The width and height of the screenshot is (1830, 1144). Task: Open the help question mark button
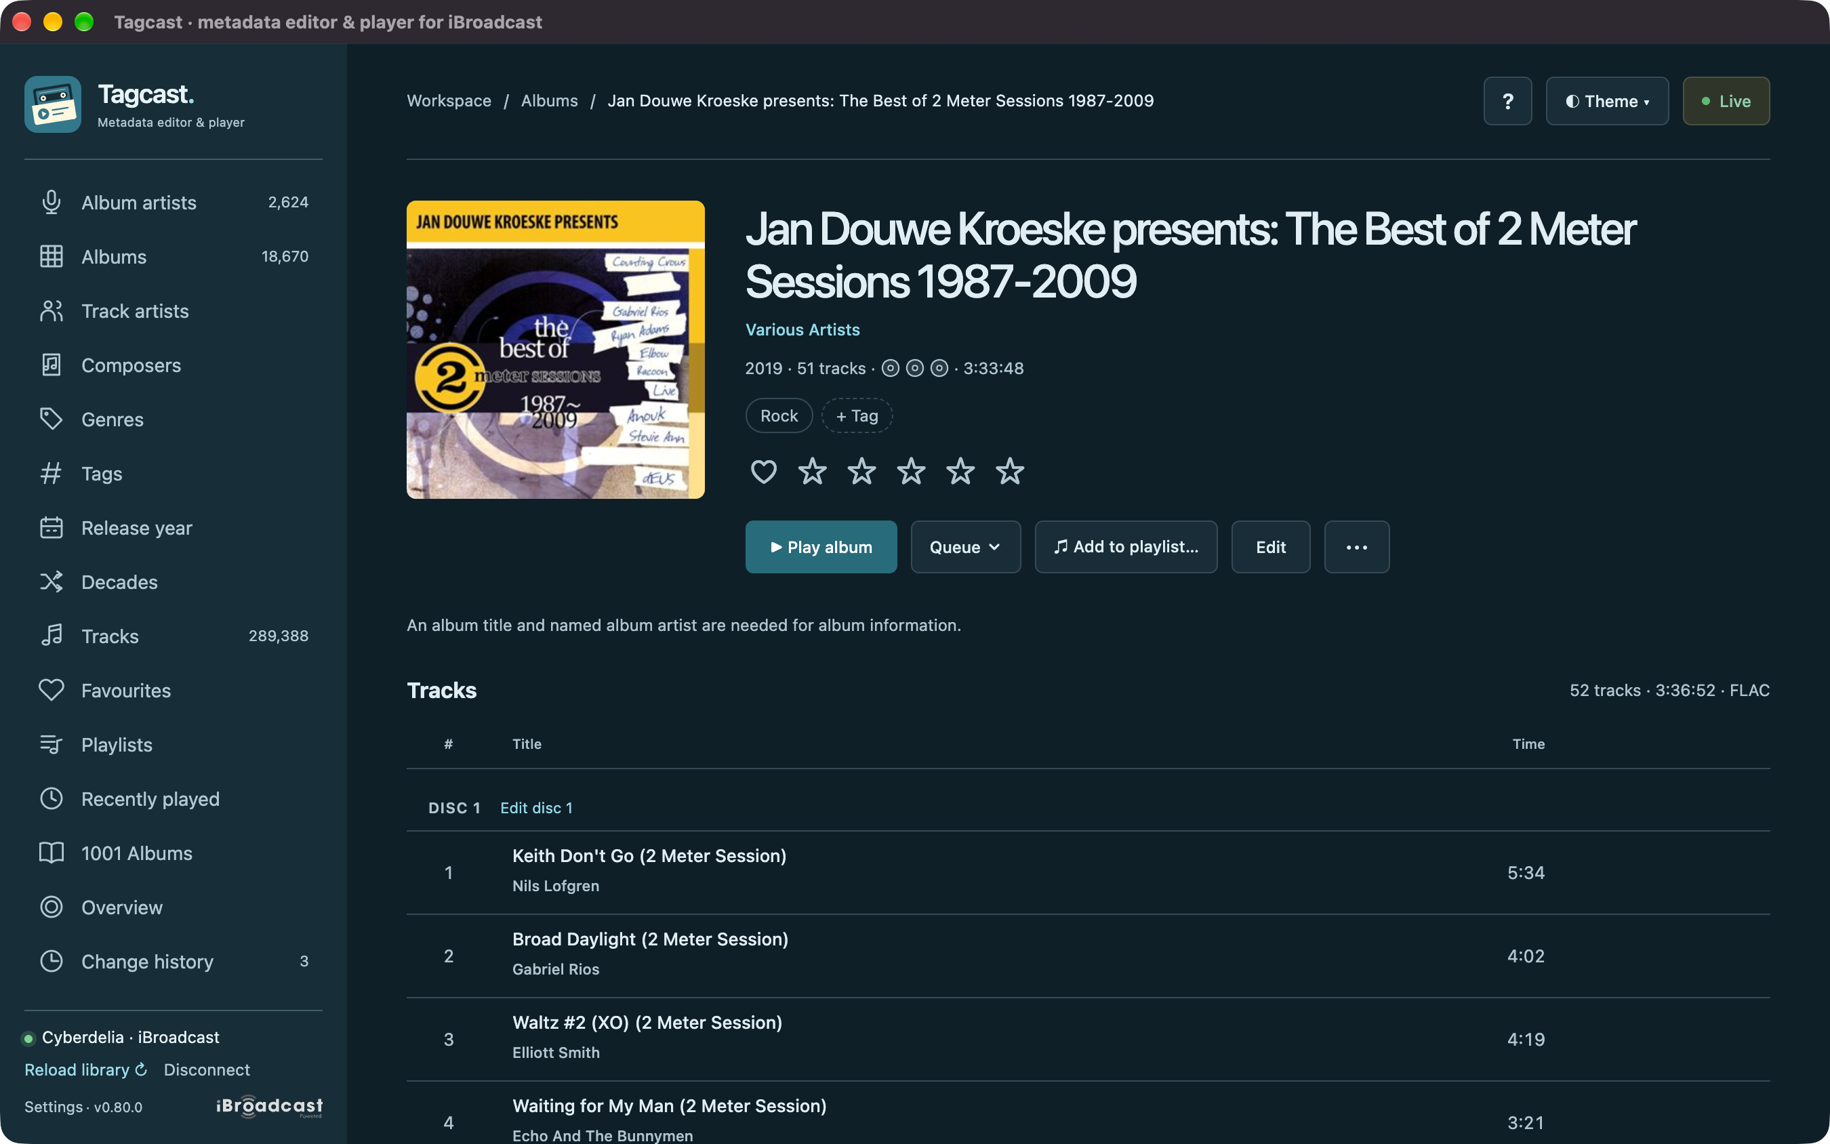point(1507,100)
